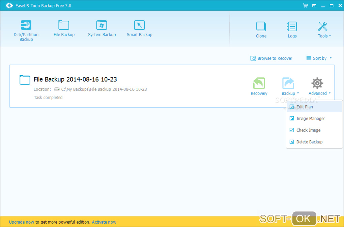This screenshot has height=227, width=344.
Task: Click the EaseUS logo icon
Action: pyautogui.click(x=9, y=5)
